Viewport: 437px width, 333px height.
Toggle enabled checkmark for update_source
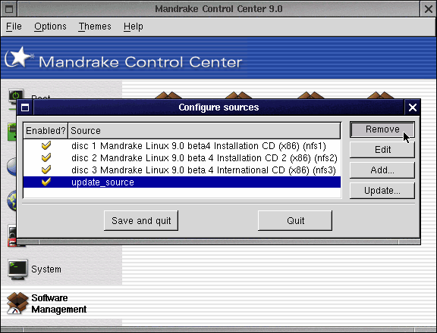tap(46, 182)
